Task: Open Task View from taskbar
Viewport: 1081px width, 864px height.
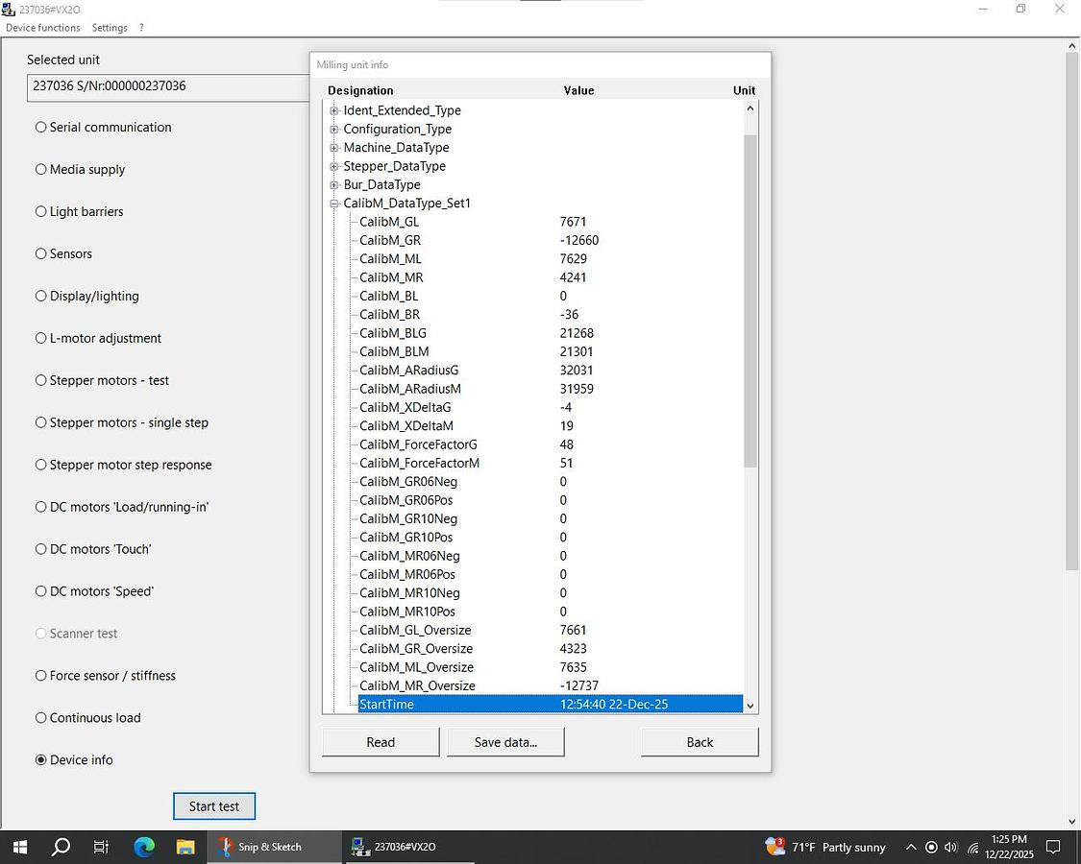Action: [101, 847]
